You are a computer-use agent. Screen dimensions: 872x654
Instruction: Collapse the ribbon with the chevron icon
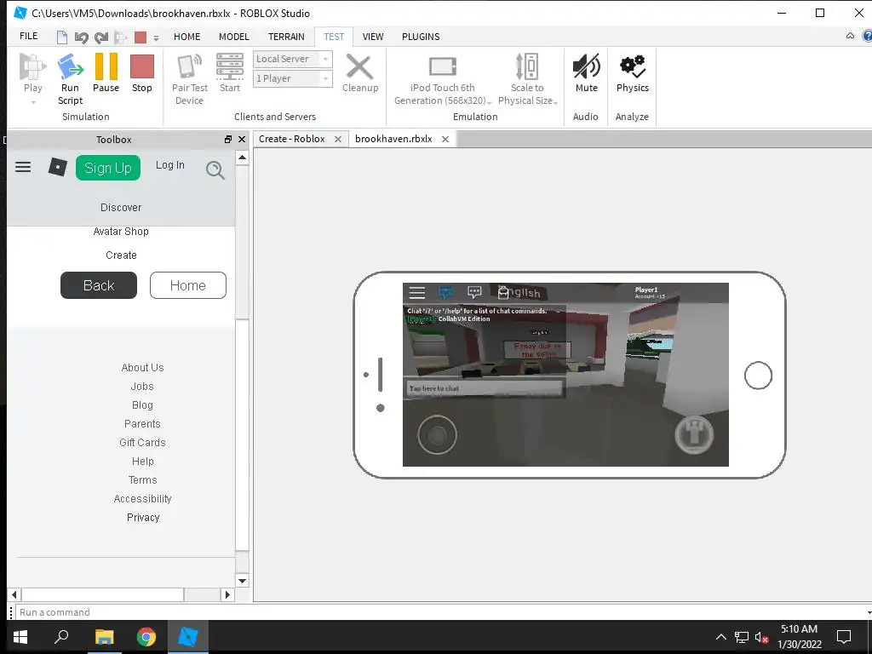pyautogui.click(x=850, y=36)
